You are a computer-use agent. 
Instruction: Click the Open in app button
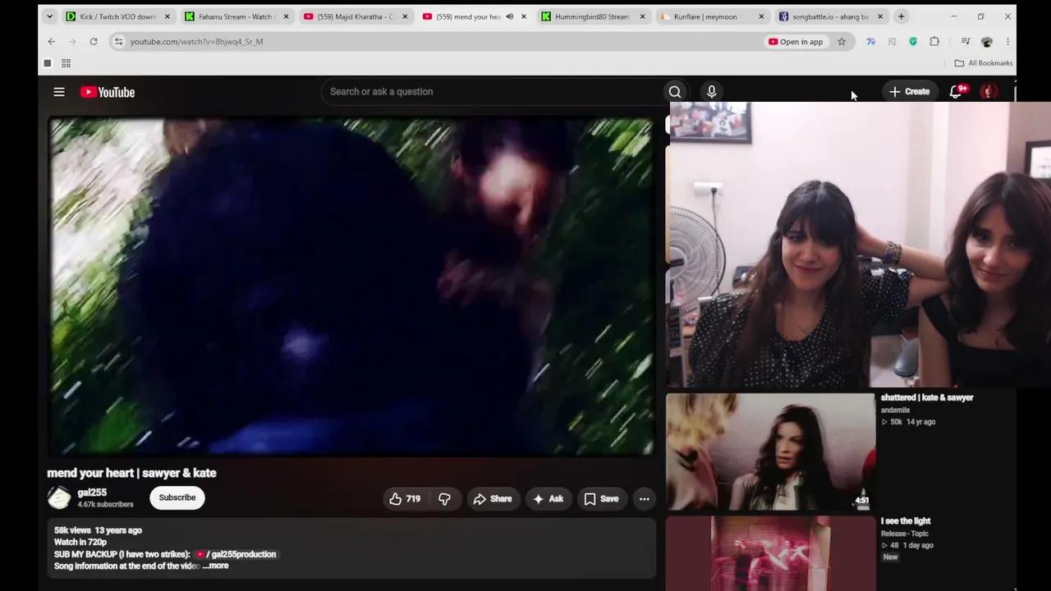point(796,41)
